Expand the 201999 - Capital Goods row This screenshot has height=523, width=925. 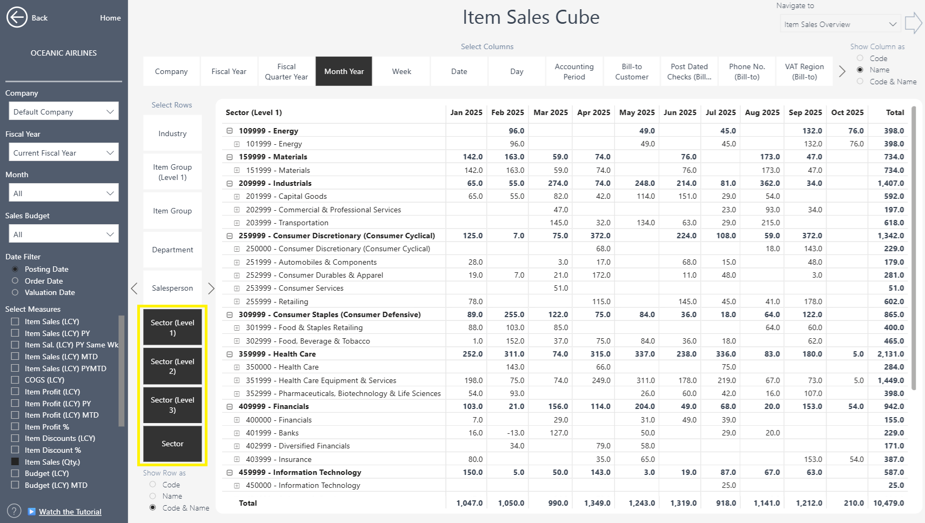coord(237,196)
